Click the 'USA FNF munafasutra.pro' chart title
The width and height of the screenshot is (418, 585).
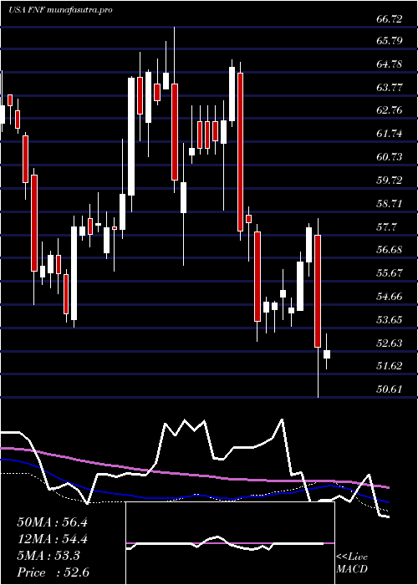60,10
